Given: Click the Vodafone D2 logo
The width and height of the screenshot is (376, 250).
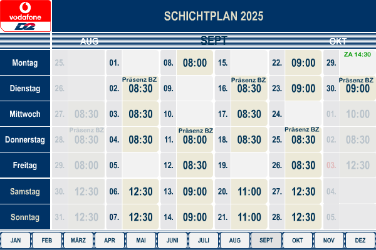Looking at the screenshot, I should (x=25, y=16).
